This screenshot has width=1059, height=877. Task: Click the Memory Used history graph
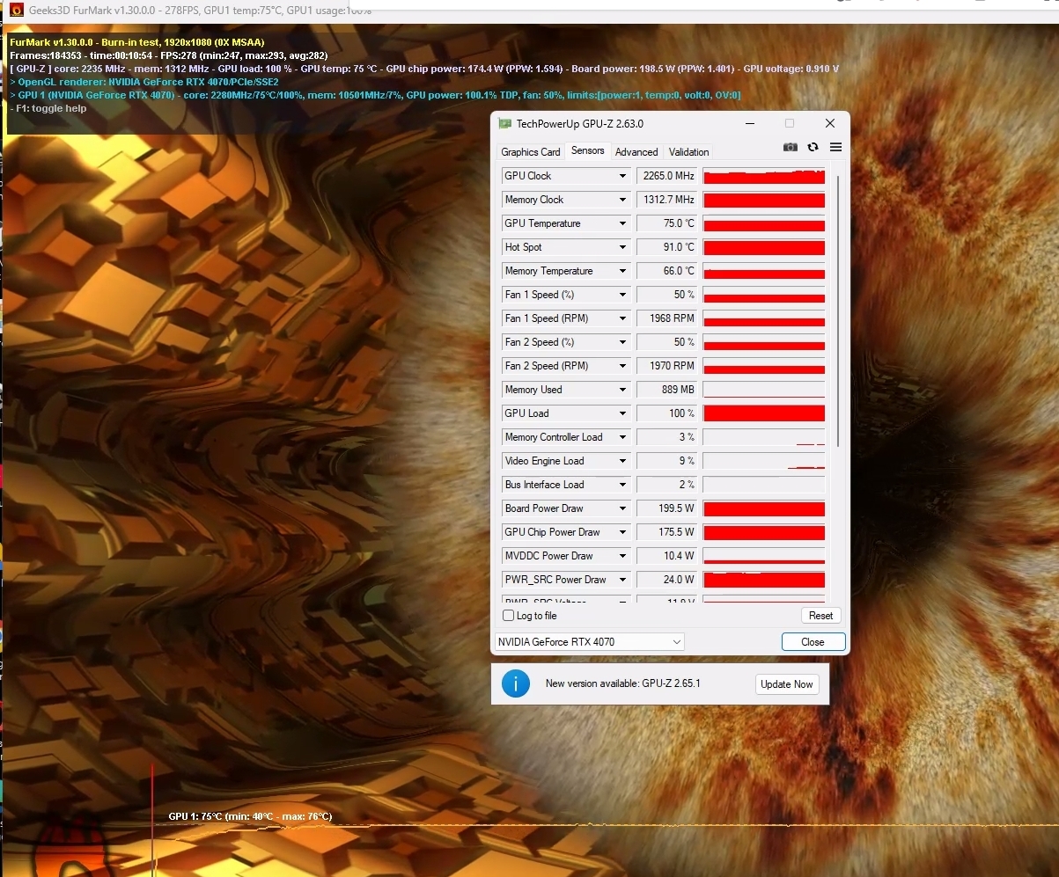764,390
